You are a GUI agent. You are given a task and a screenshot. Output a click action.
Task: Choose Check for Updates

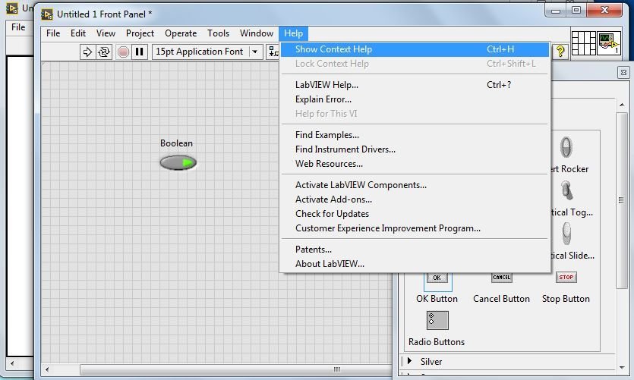click(415, 214)
